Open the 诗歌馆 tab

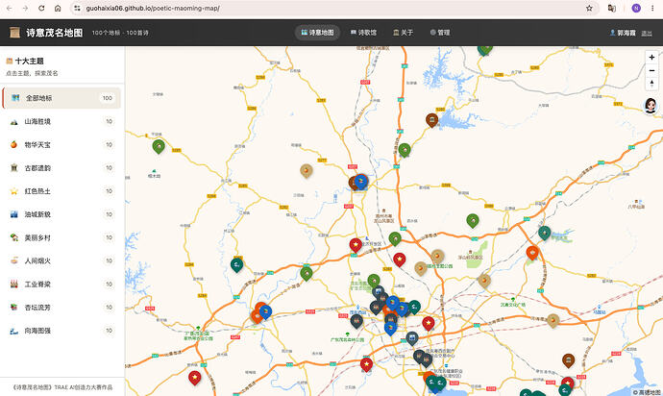pos(363,33)
